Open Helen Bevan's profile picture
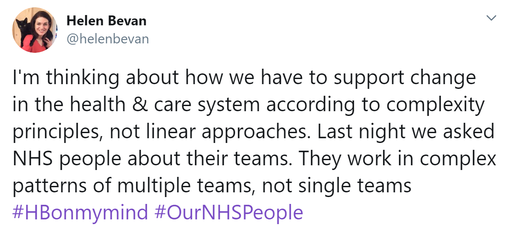The width and height of the screenshot is (506, 246). [34, 30]
